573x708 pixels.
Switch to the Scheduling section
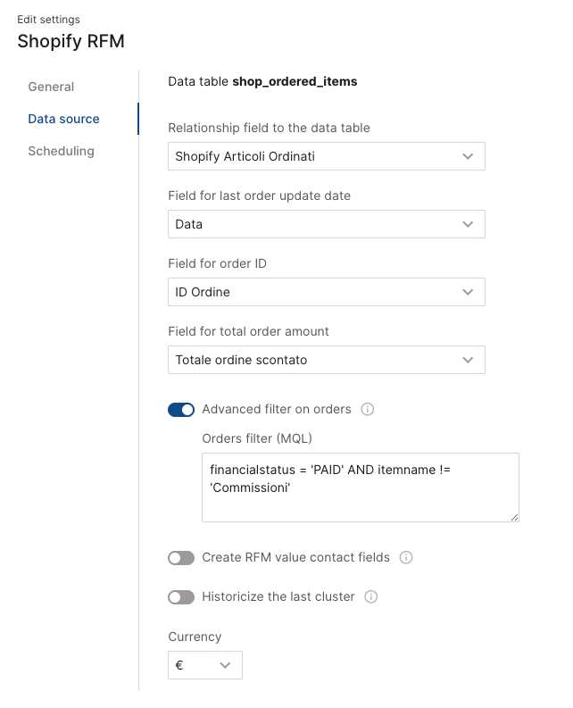click(61, 151)
